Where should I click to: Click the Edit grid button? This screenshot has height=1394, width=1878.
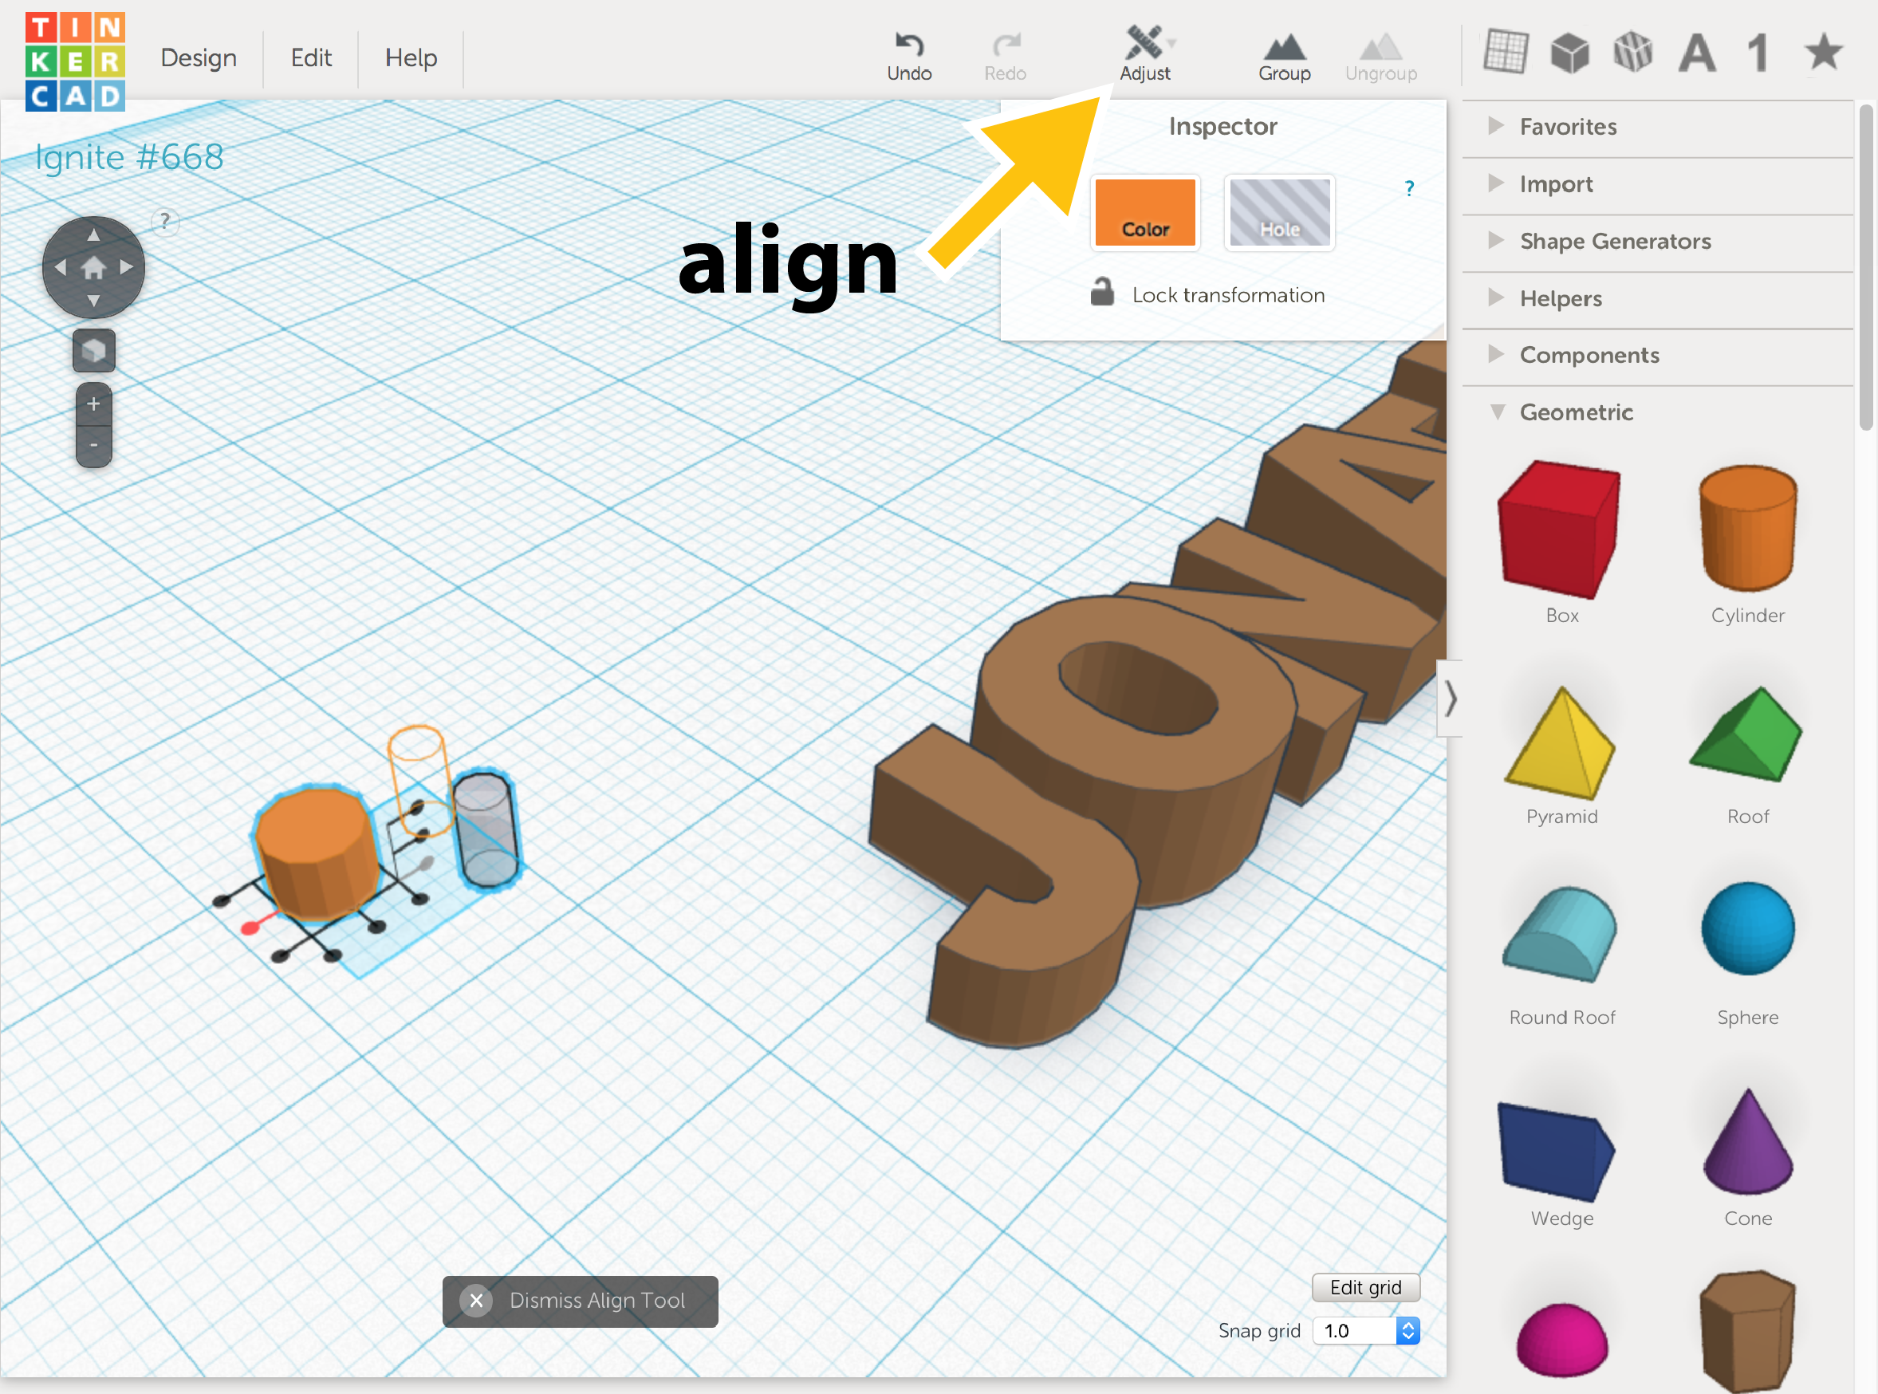pyautogui.click(x=1365, y=1287)
